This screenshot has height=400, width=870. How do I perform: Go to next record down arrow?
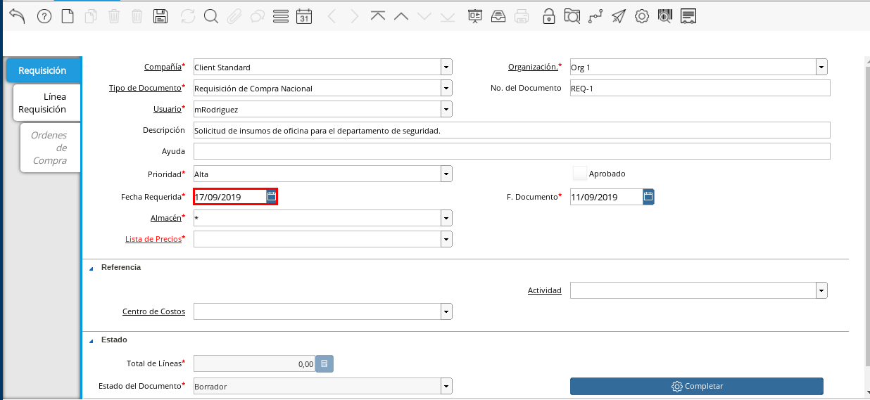[x=424, y=16]
